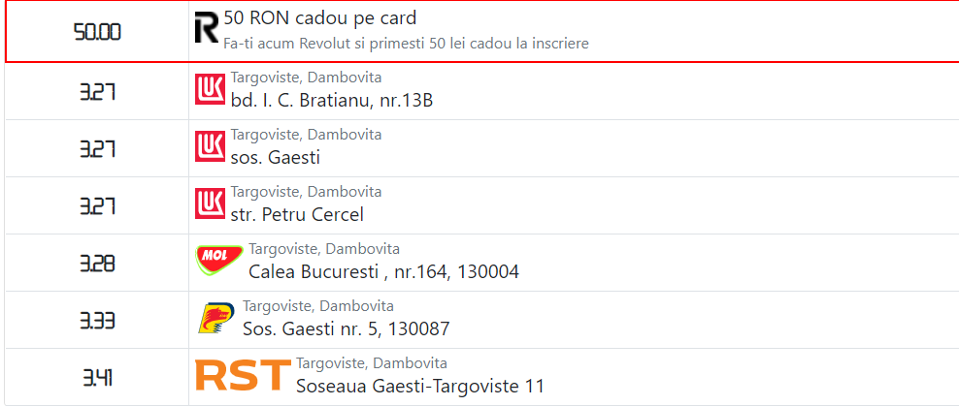Open the str. Petru Cercel station entry
959x406 pixels.
297,214
